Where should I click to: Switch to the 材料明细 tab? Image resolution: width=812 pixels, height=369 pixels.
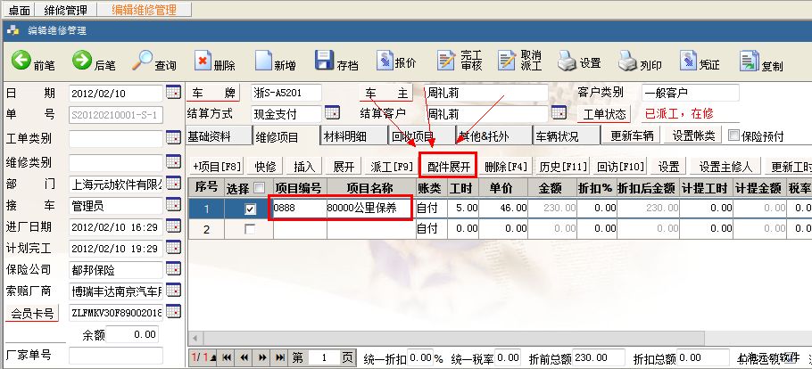pos(344,136)
